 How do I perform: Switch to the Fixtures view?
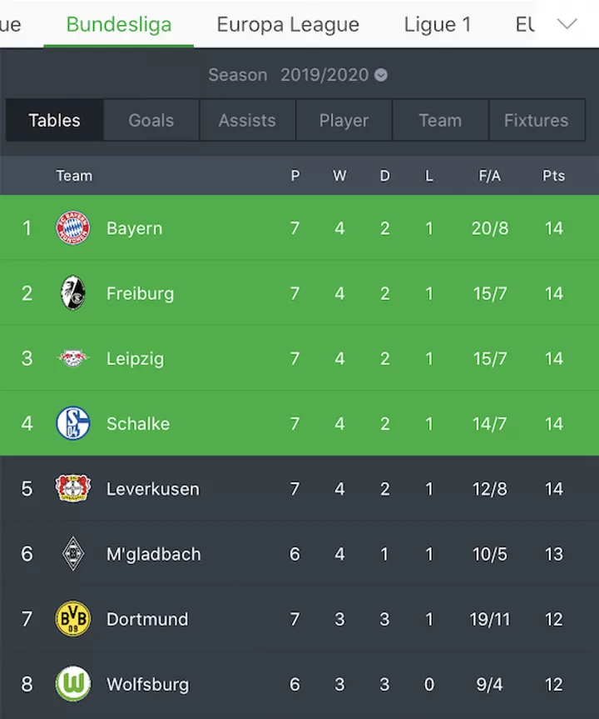pyautogui.click(x=537, y=120)
